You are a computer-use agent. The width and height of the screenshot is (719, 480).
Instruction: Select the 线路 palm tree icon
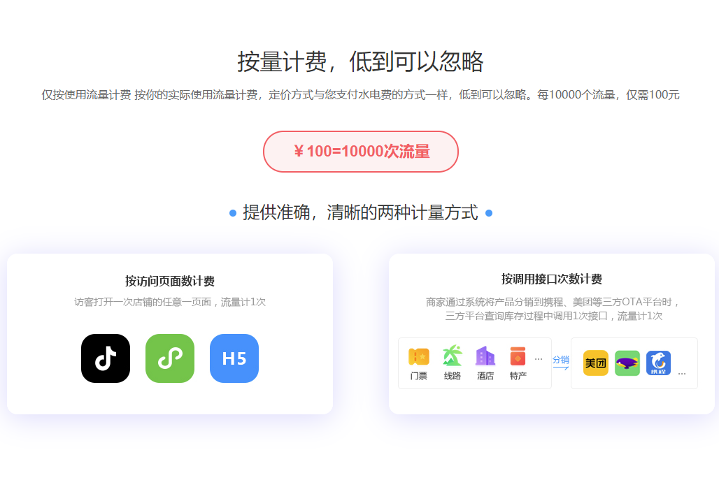pos(452,356)
